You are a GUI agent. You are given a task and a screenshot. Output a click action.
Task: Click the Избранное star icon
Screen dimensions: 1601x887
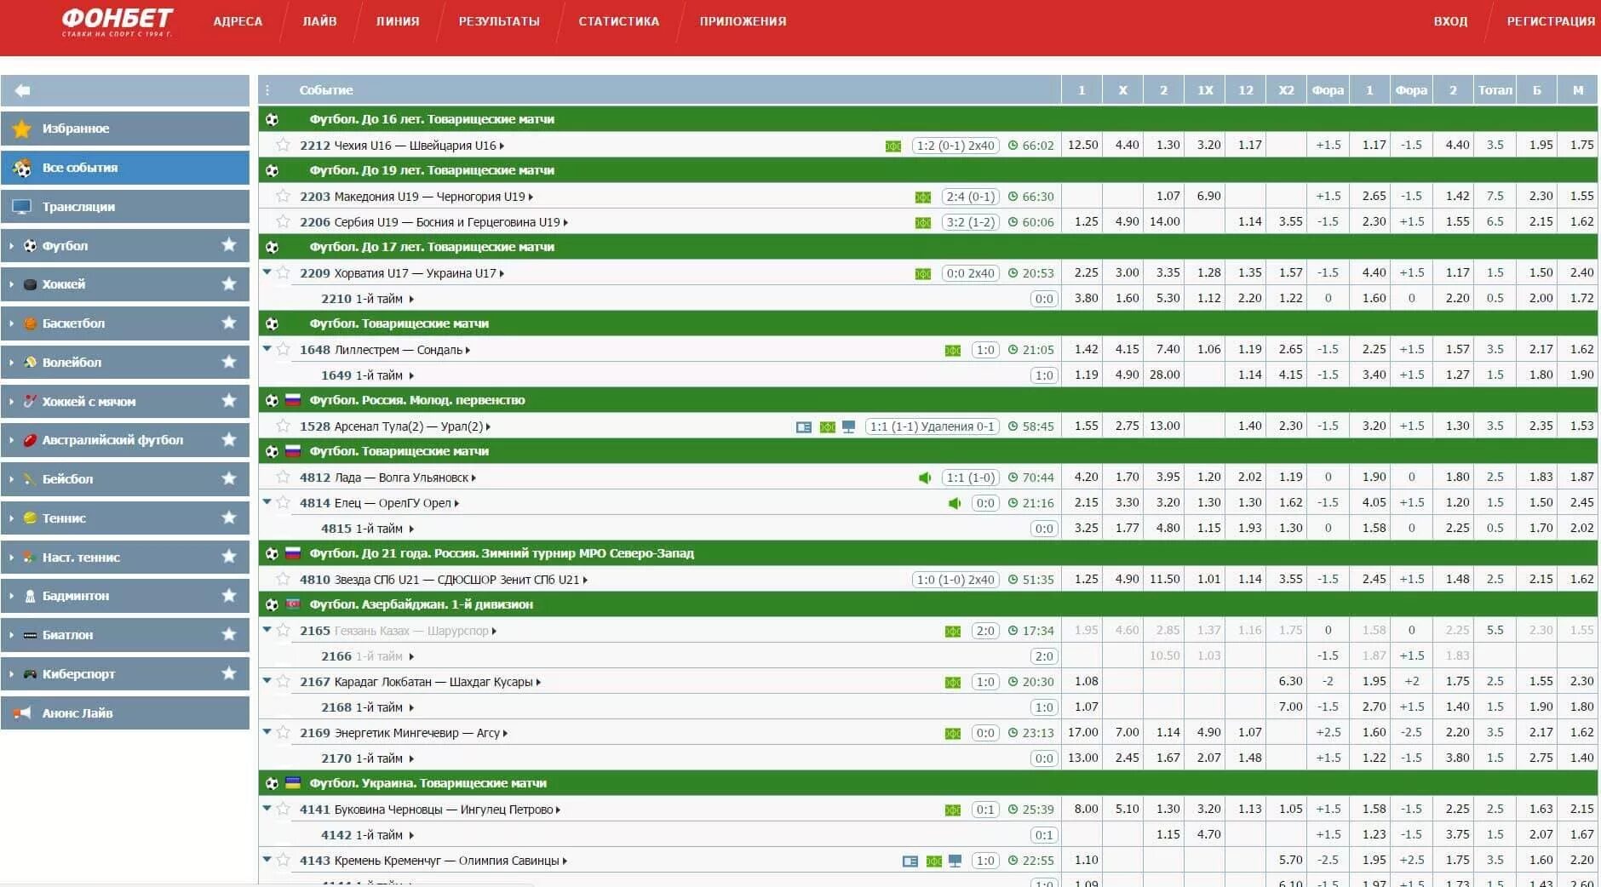tap(22, 129)
